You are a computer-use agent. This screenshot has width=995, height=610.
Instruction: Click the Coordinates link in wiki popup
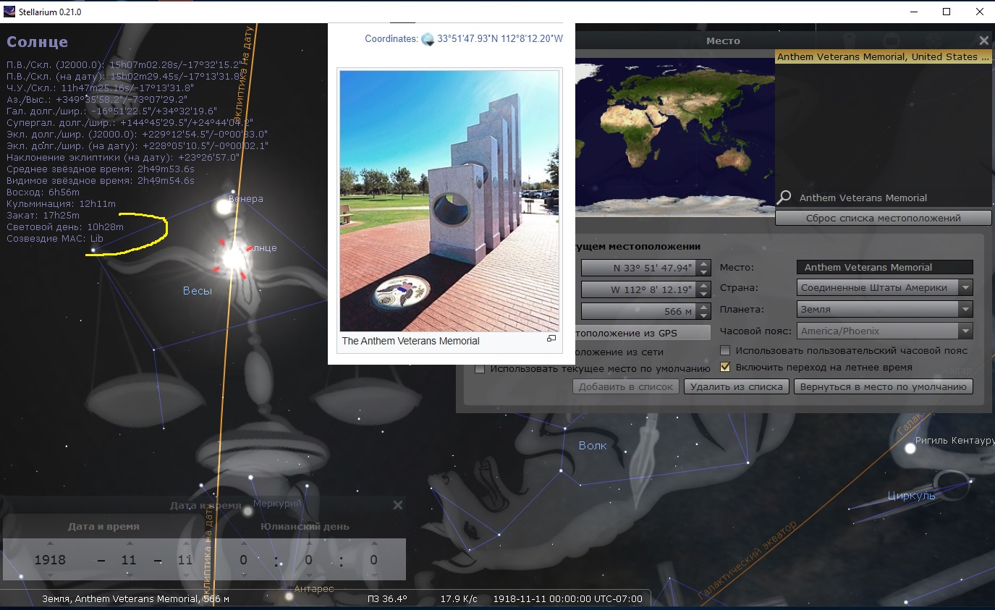click(391, 39)
